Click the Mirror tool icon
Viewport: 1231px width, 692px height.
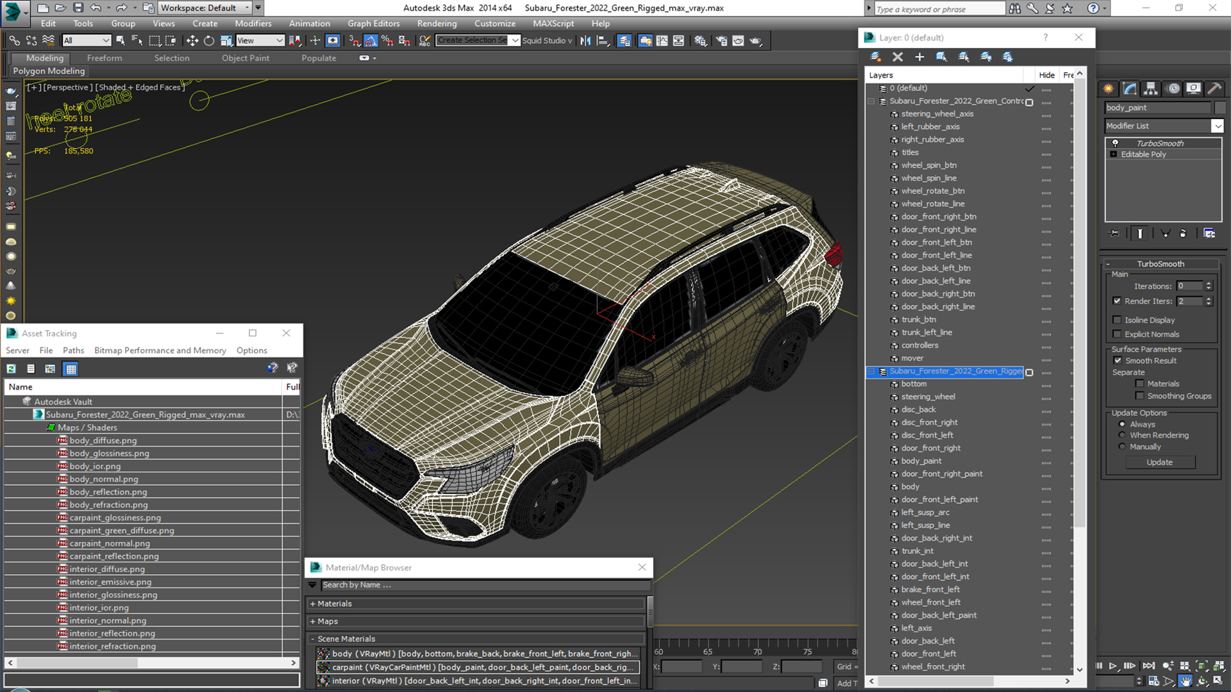[585, 40]
